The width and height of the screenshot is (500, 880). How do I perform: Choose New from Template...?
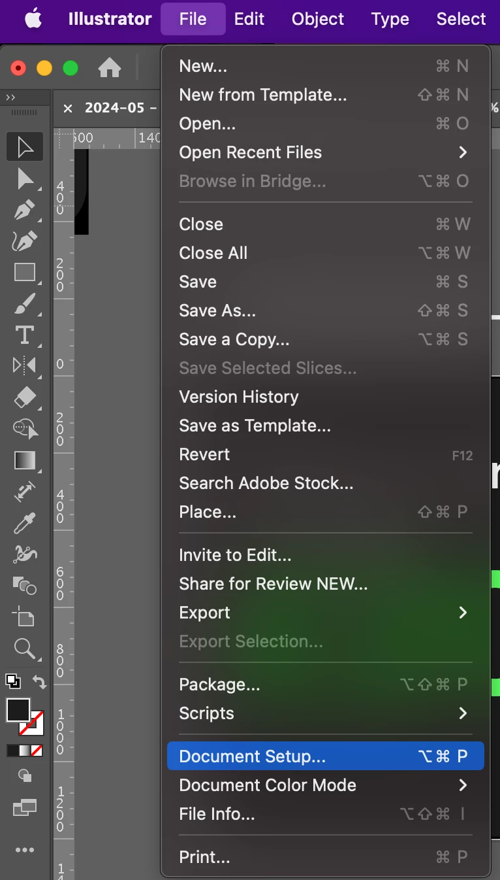click(325, 95)
